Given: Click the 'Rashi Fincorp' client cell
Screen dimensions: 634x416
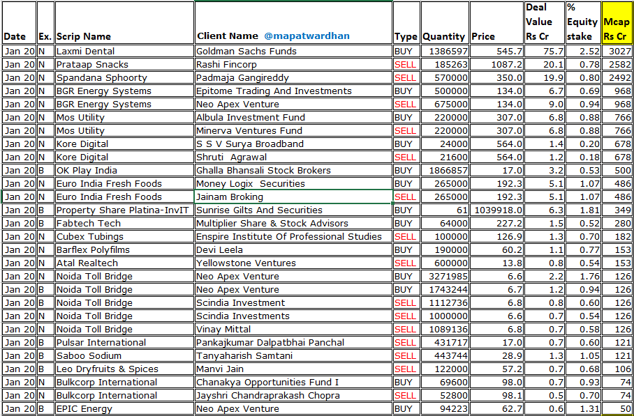Looking at the screenshot, I should (x=293, y=65).
